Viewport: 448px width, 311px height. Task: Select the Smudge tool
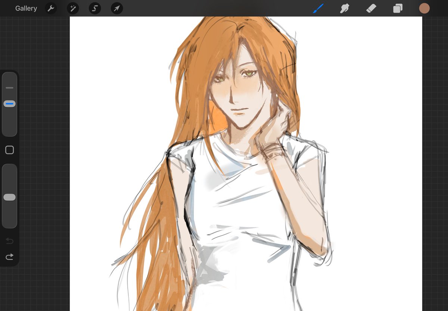click(345, 8)
